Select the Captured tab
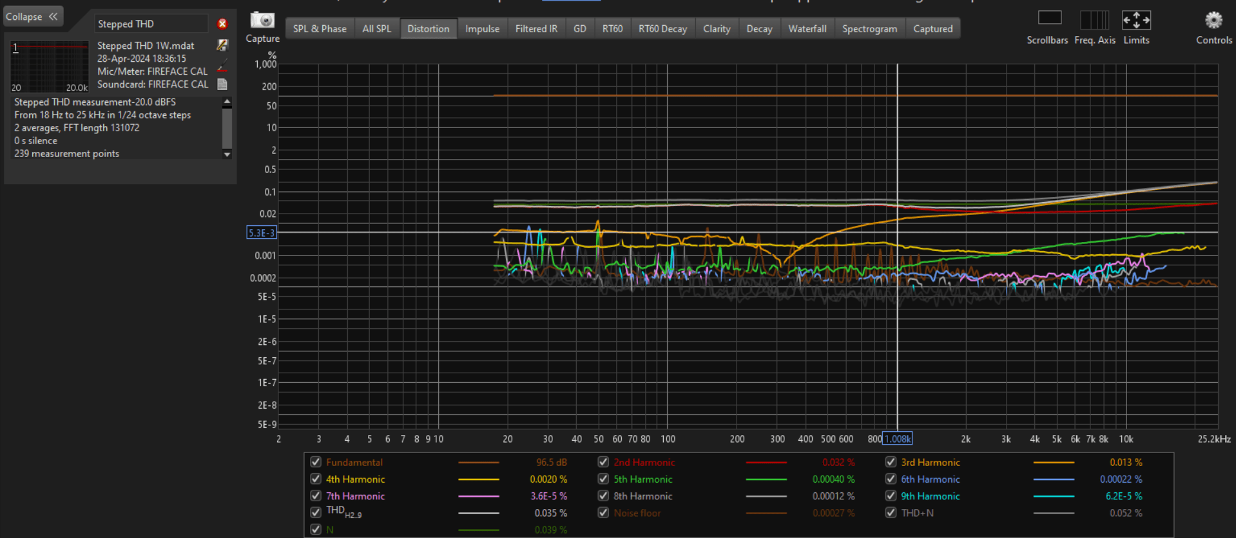 [932, 29]
